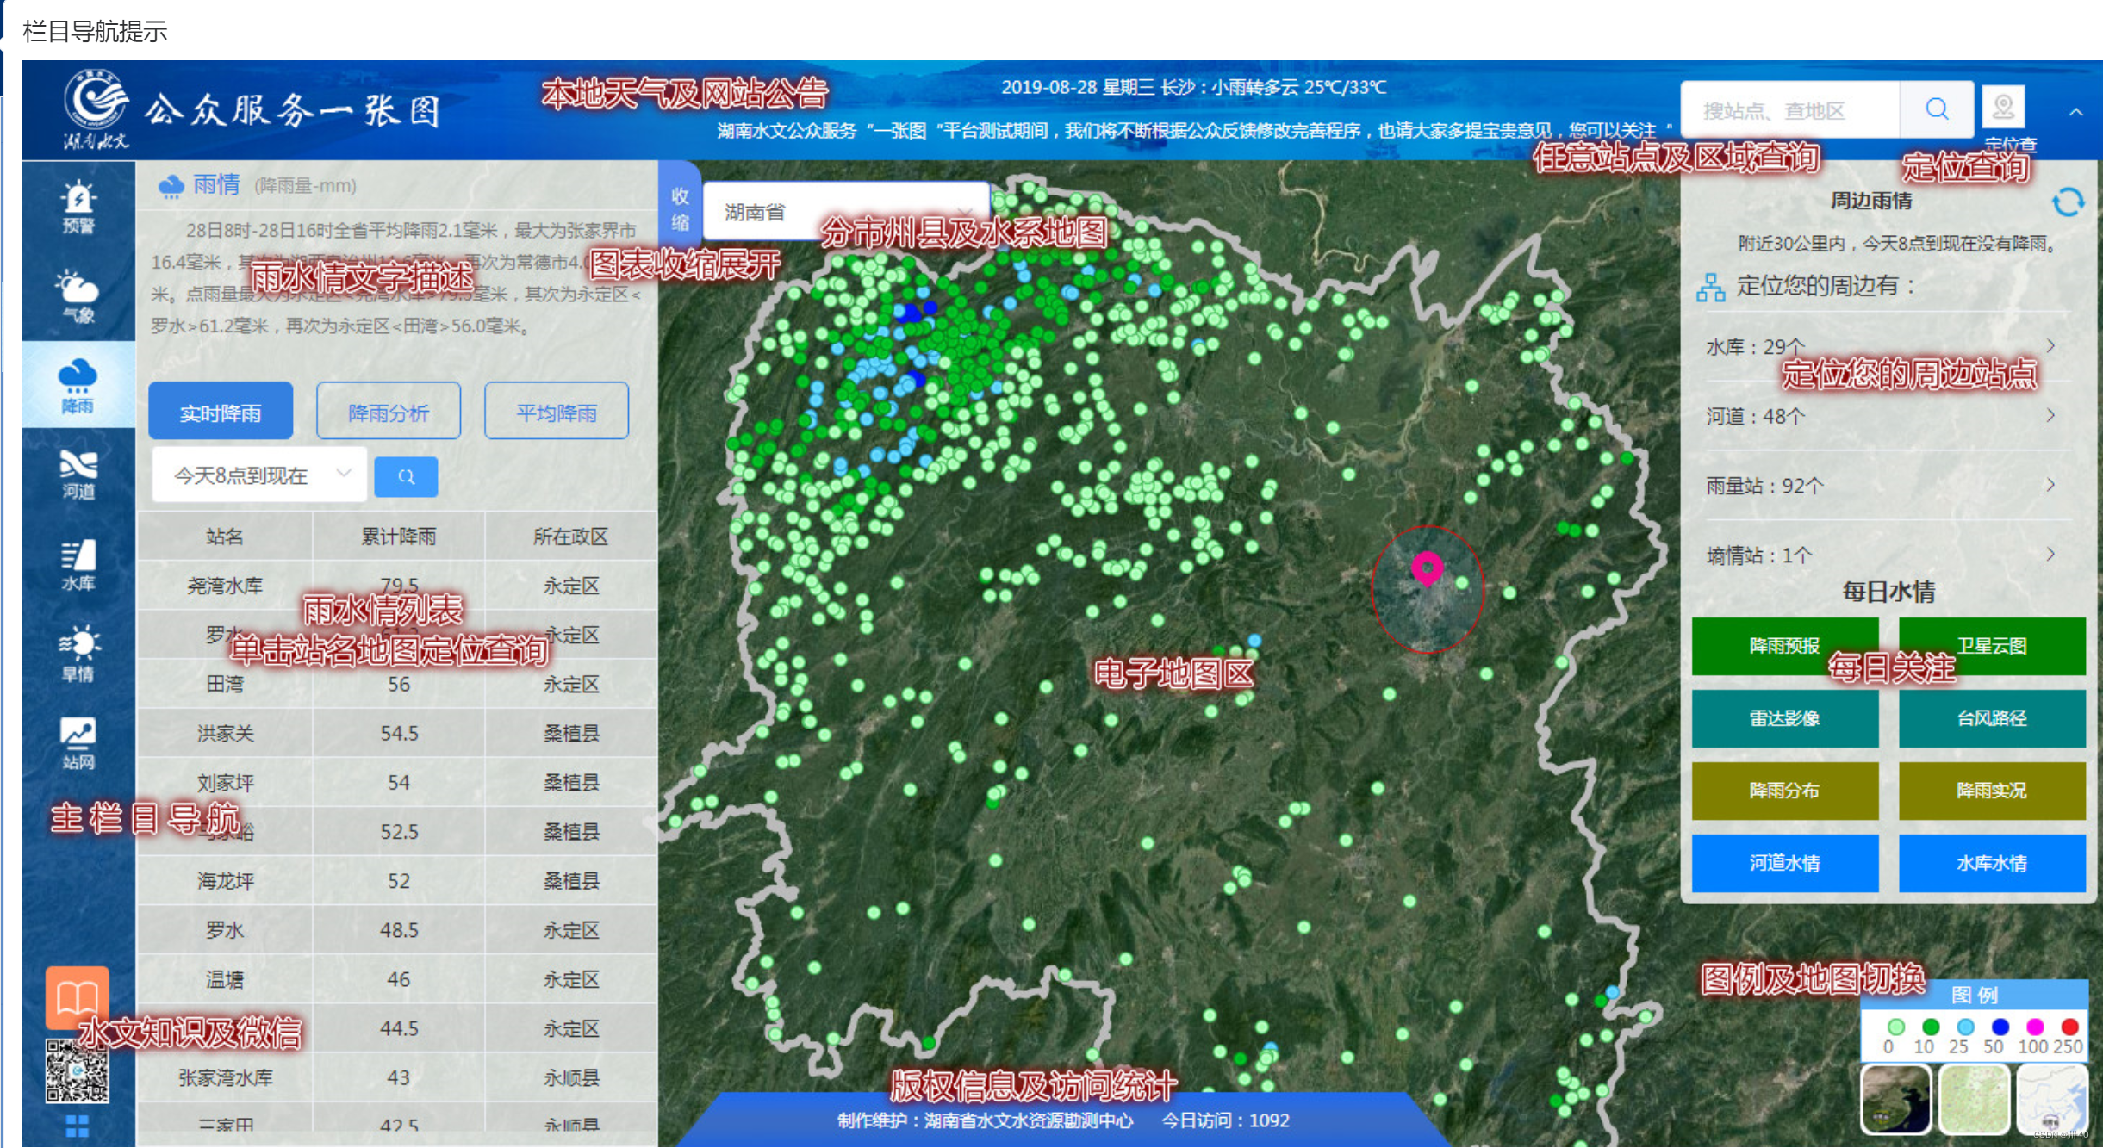
Task: Click the 水库 reservoir sidebar icon
Action: click(x=78, y=565)
